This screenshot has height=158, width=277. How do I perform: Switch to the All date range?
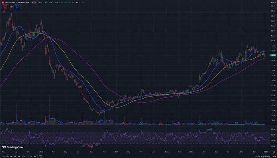tap(35, 156)
